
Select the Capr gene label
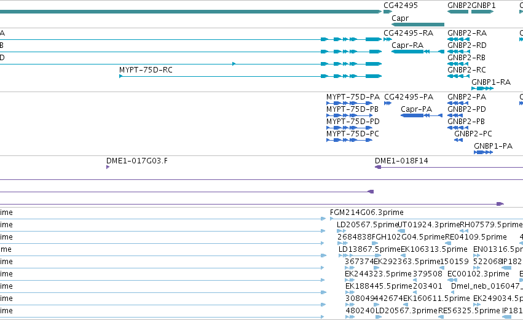[x=400, y=18]
